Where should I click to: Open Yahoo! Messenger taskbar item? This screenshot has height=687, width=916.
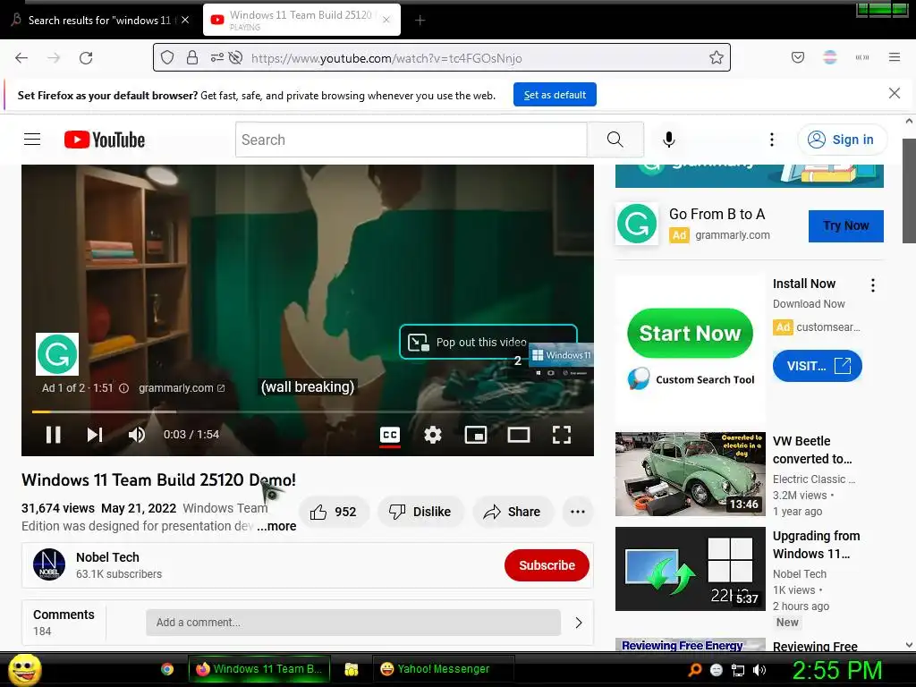pos(443,669)
